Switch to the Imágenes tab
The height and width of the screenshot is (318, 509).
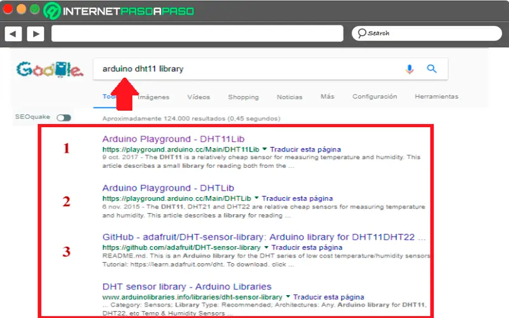point(153,97)
